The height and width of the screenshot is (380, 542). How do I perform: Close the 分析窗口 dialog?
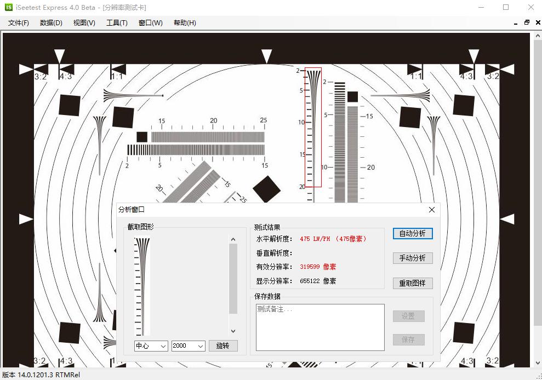[x=432, y=210]
